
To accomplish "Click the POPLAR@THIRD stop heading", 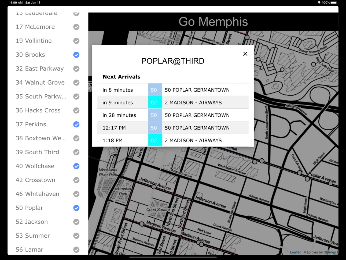I will [x=173, y=61].
